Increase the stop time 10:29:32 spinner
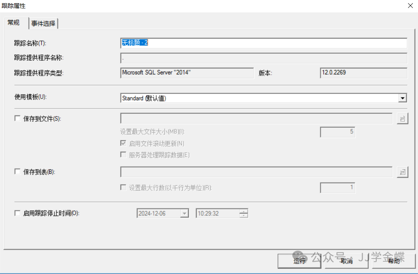The width and height of the screenshot is (418, 274). point(244,211)
